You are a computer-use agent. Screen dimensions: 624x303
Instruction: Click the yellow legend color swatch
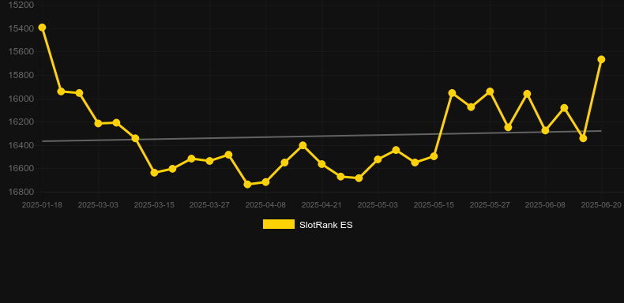(x=279, y=224)
